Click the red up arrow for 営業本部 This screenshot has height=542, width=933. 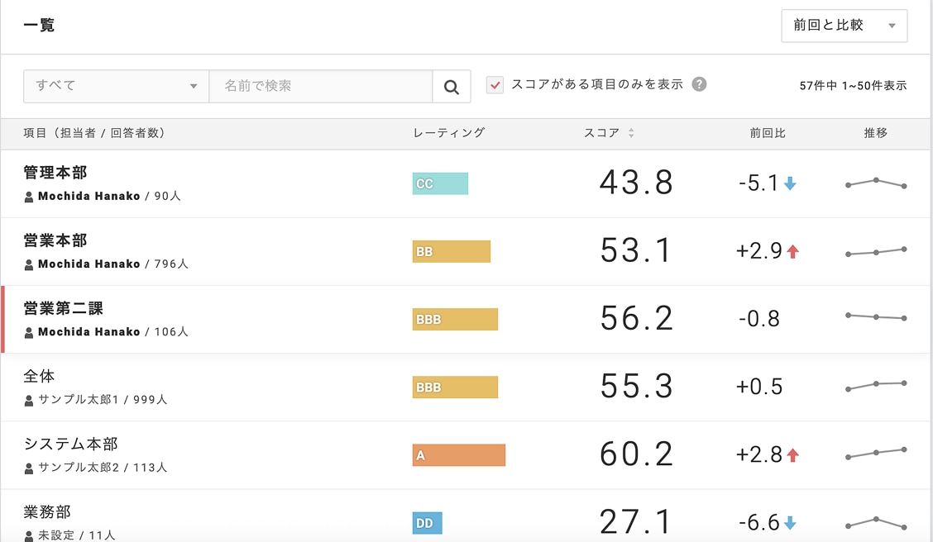tap(792, 251)
